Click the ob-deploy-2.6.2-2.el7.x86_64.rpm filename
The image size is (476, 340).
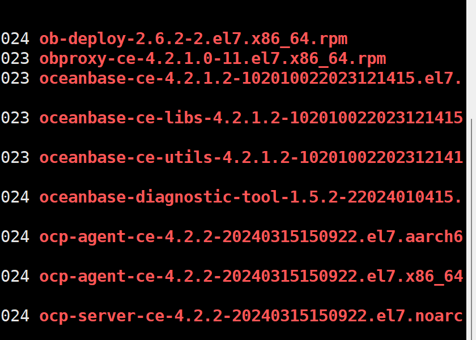click(193, 40)
